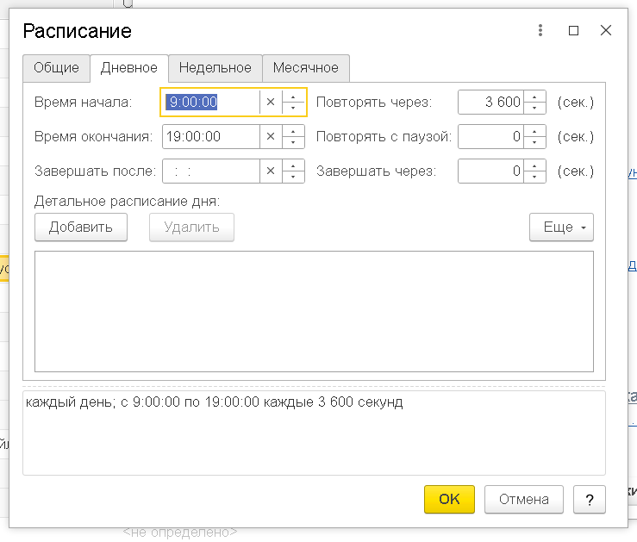The height and width of the screenshot is (542, 637).
Task: Confirm schedule with the OK button
Action: coord(449,499)
